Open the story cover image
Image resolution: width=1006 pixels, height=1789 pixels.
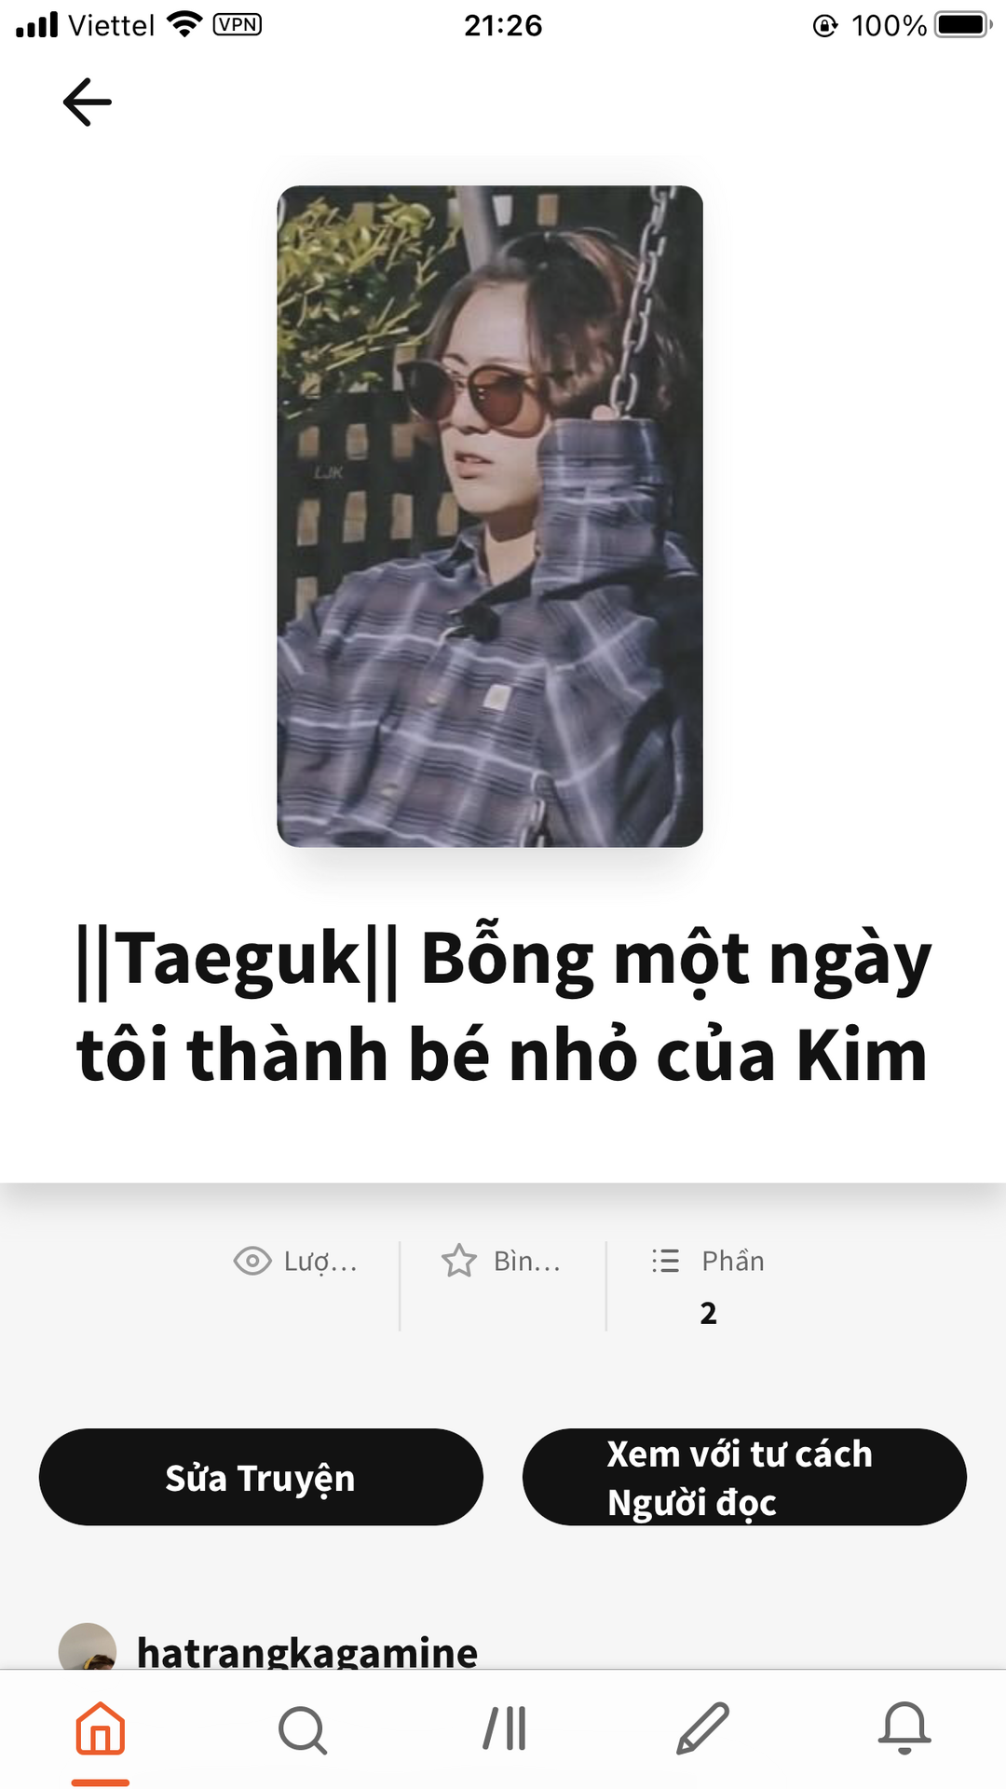(x=490, y=516)
